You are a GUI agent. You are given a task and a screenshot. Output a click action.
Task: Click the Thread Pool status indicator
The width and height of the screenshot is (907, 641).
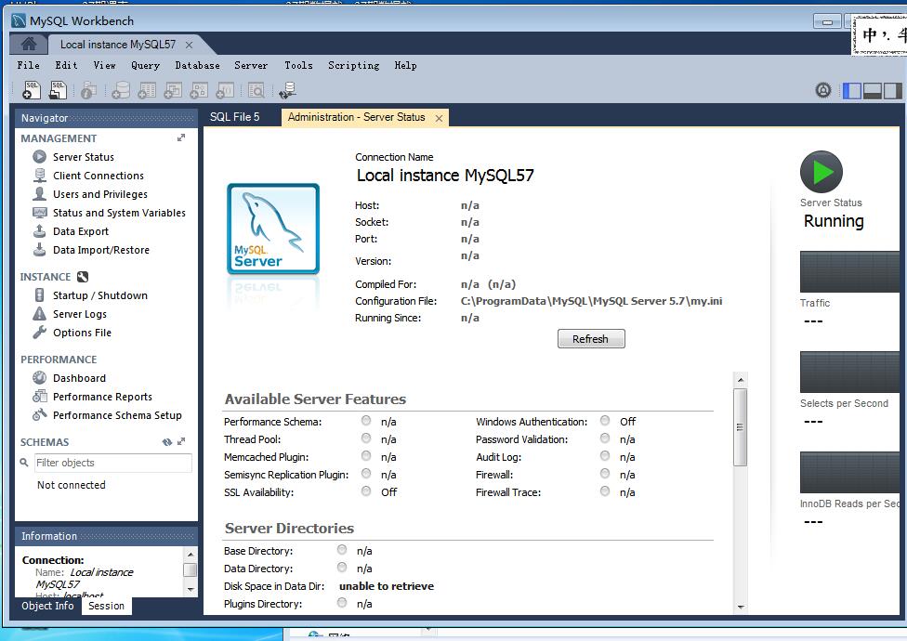click(366, 438)
